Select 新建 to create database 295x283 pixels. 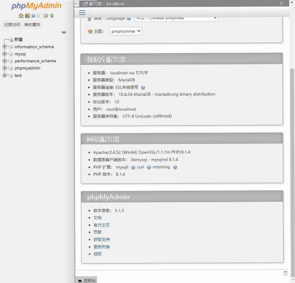click(x=18, y=39)
